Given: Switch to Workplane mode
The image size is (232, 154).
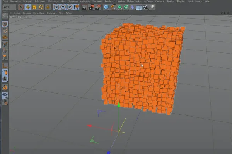Looking at the screenshot, I should point(5,37).
